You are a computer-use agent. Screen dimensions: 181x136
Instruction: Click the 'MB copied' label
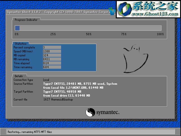click(x=20, y=55)
